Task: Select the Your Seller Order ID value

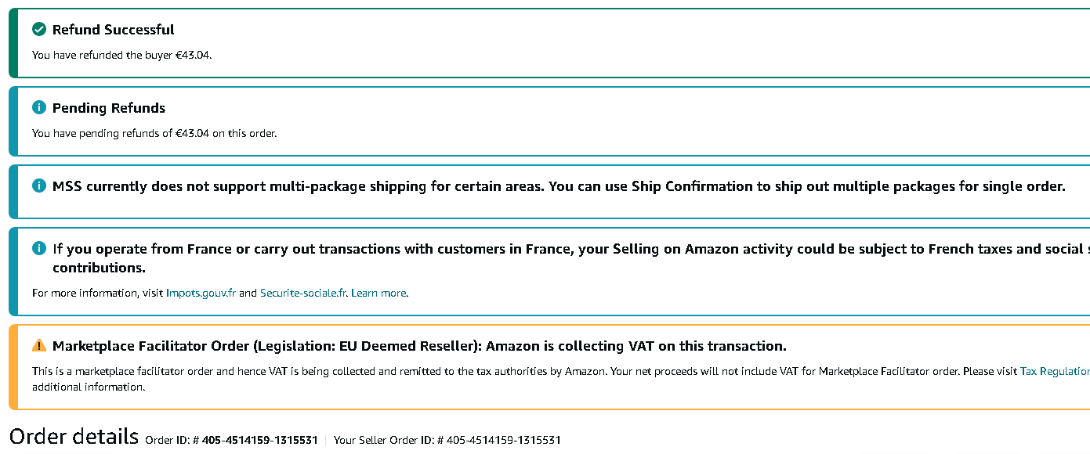Action: coord(503,441)
